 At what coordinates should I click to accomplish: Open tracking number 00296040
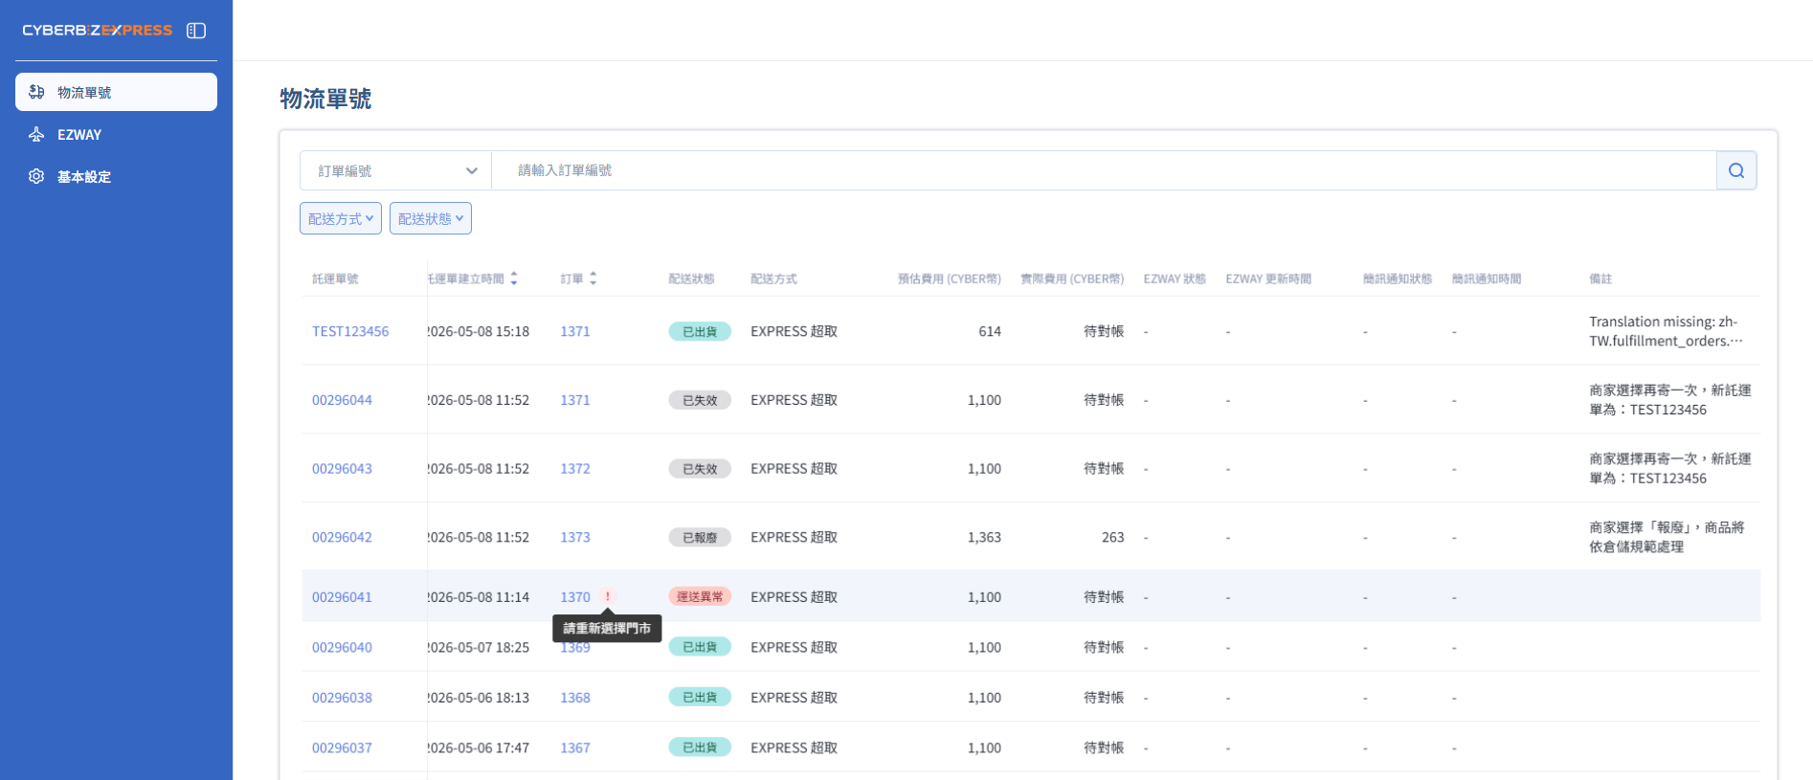pyautogui.click(x=342, y=648)
